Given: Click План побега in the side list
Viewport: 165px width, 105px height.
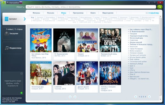Looking at the screenshot, I should click(x=134, y=59).
